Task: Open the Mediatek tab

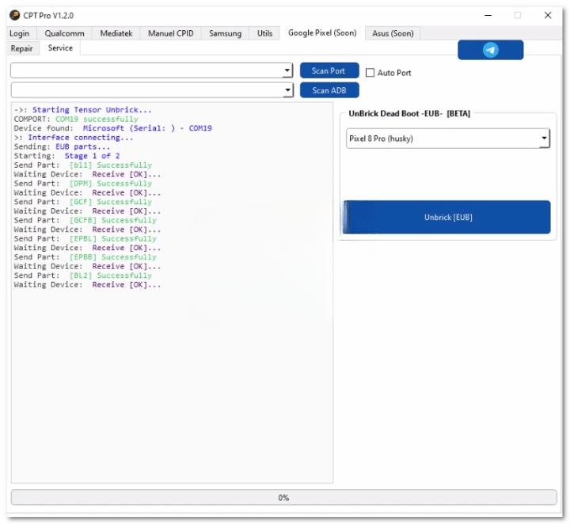Action: tap(116, 33)
